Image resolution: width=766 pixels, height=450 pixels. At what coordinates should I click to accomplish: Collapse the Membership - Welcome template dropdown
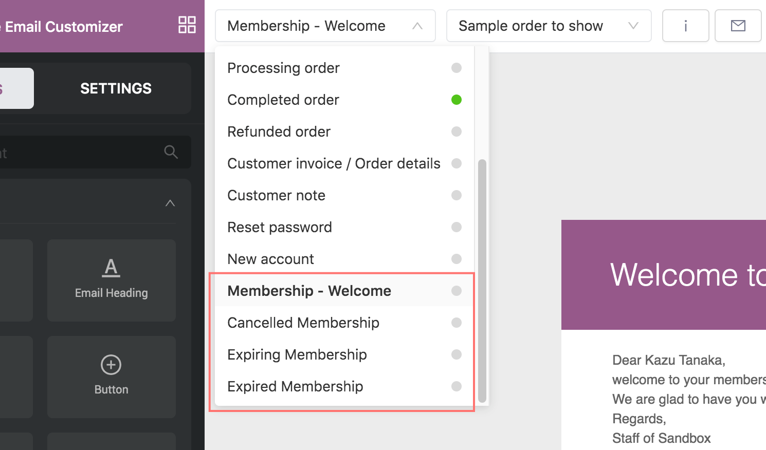325,26
